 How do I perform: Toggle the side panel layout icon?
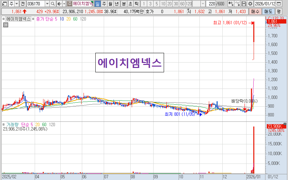pyautogui.click(x=5, y=4)
